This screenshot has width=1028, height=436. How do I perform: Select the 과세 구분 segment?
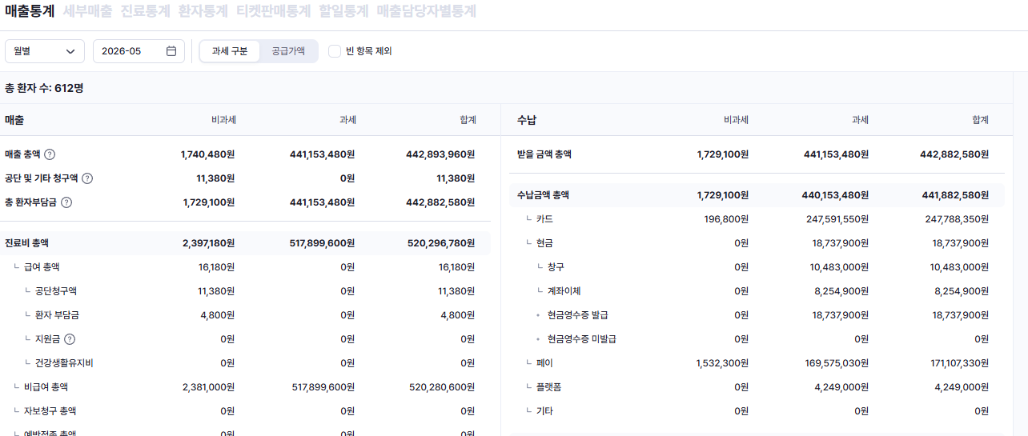pyautogui.click(x=230, y=51)
